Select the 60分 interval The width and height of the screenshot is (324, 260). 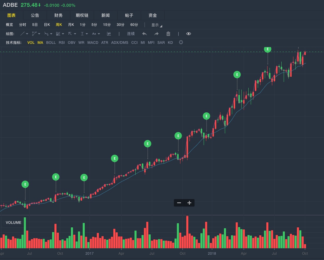coord(134,25)
